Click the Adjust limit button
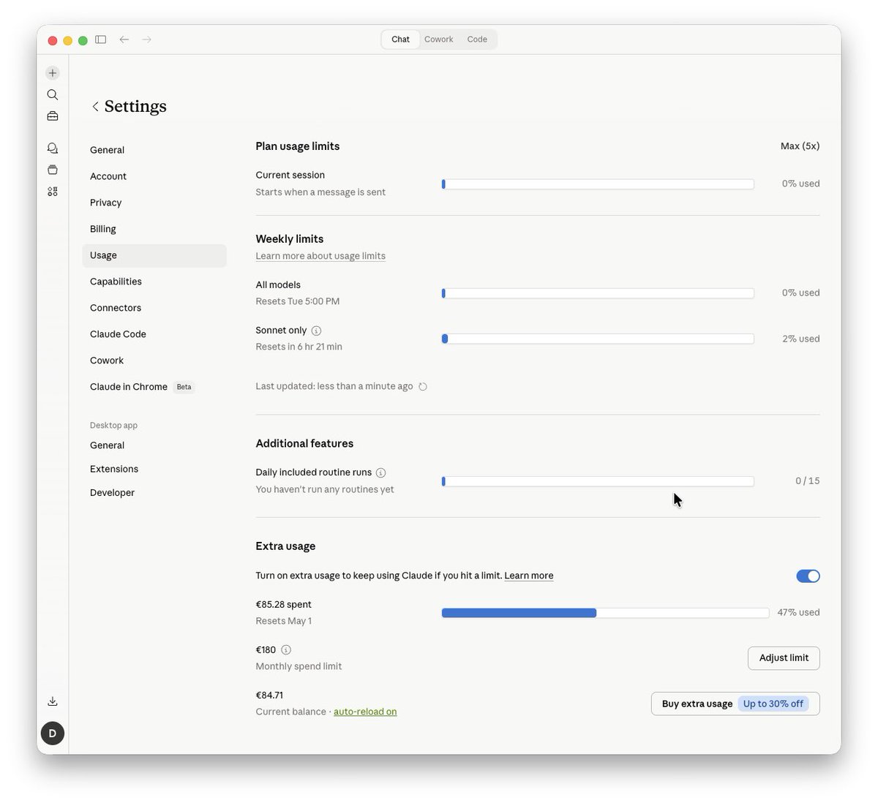 (x=784, y=658)
